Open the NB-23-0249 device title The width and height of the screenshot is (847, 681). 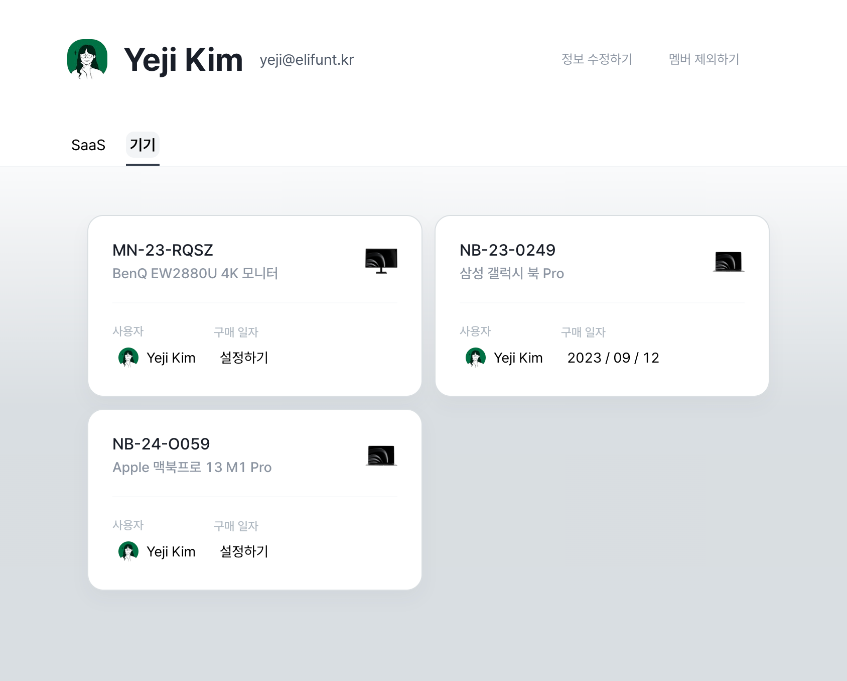507,250
